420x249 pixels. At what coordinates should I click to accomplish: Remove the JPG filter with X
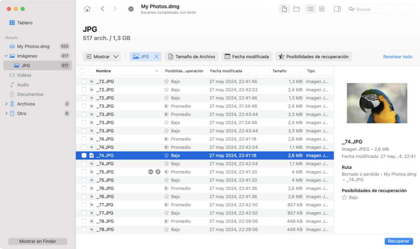pyautogui.click(x=156, y=57)
